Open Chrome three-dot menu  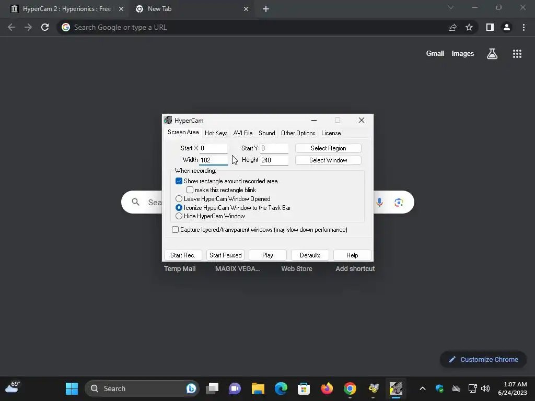coord(524,27)
